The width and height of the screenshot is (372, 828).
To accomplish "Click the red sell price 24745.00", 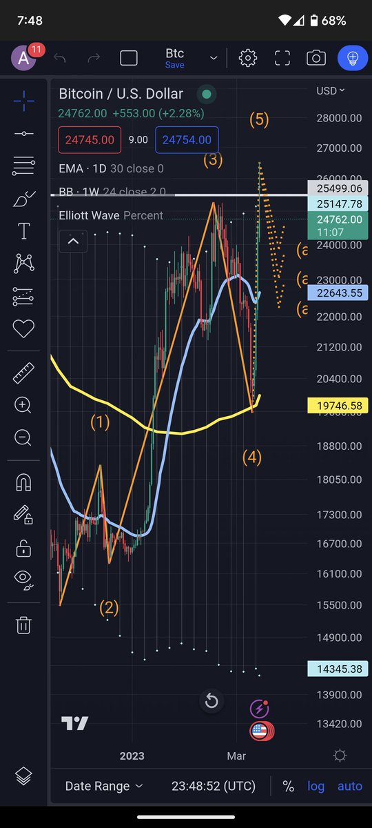I will pyautogui.click(x=90, y=139).
